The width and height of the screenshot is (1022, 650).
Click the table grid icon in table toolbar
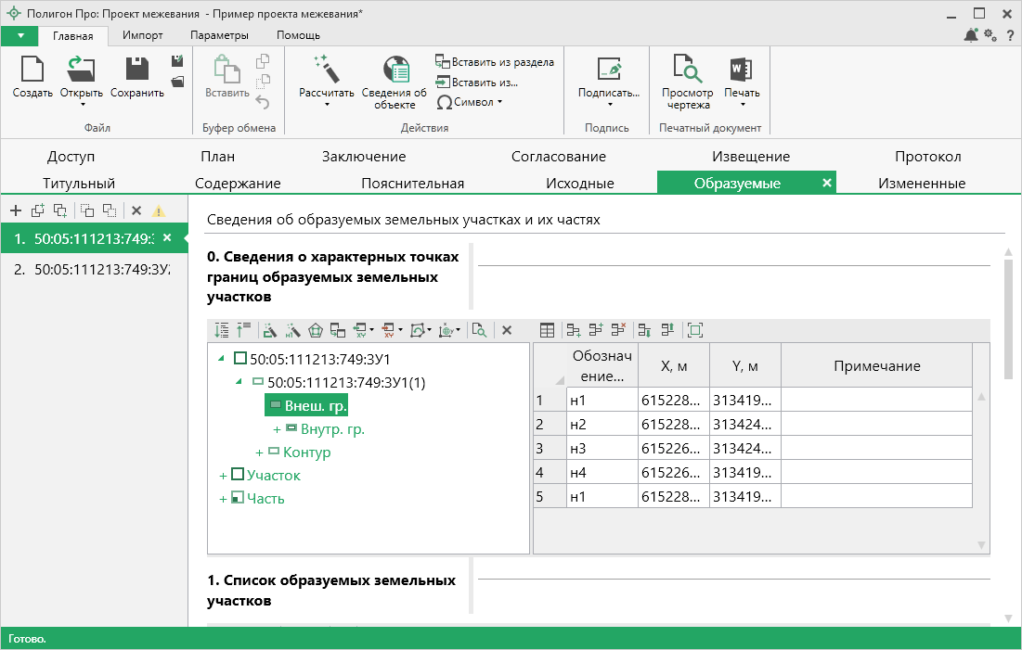[x=548, y=330]
